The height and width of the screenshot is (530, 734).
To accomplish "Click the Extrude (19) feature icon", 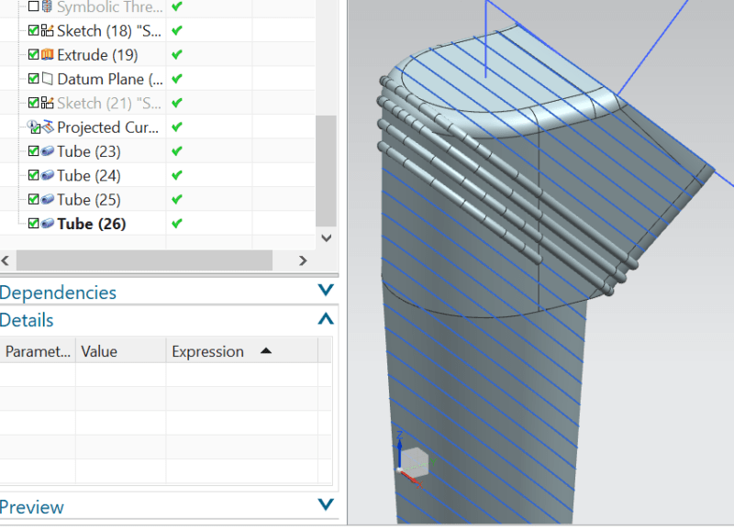I will [x=48, y=54].
